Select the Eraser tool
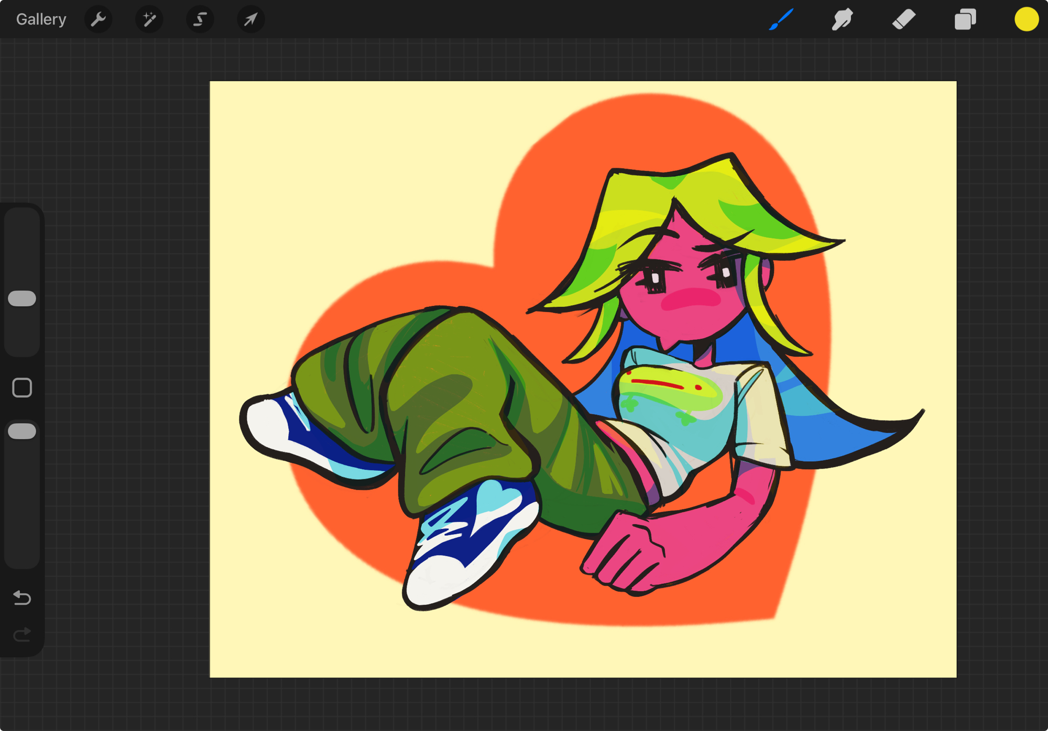Viewport: 1048px width, 731px height. pos(903,19)
